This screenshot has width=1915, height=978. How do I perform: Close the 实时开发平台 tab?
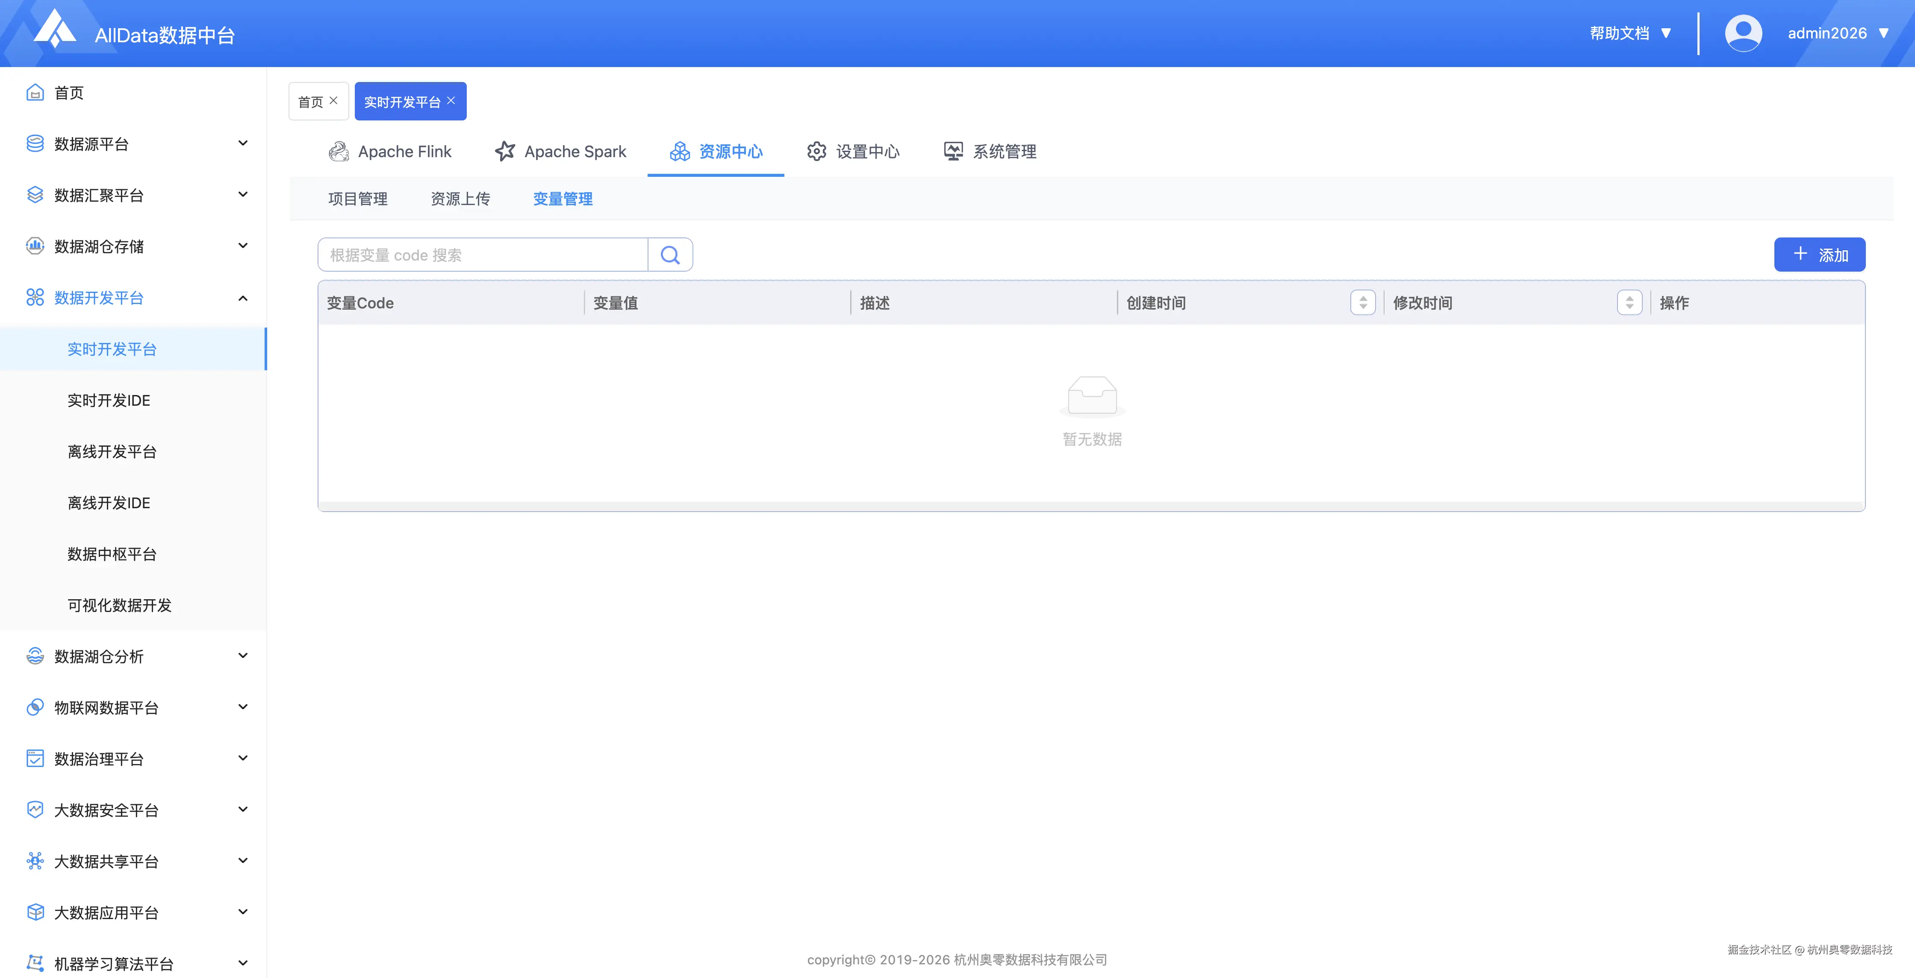pos(451,100)
